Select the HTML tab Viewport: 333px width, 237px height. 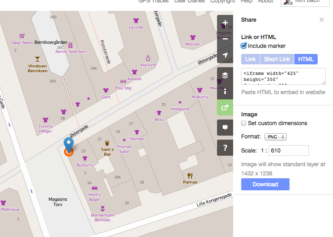coord(306,59)
